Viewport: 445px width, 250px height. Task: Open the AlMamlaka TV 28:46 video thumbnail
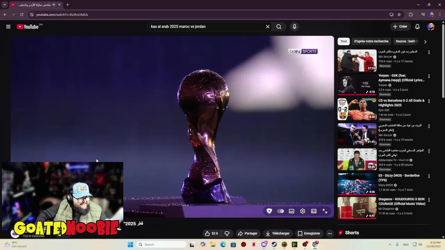coord(357,159)
